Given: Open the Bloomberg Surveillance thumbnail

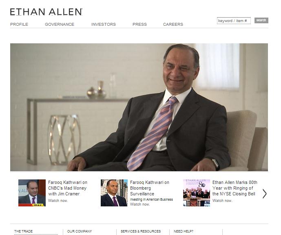Looking at the screenshot, I should pos(114,193).
